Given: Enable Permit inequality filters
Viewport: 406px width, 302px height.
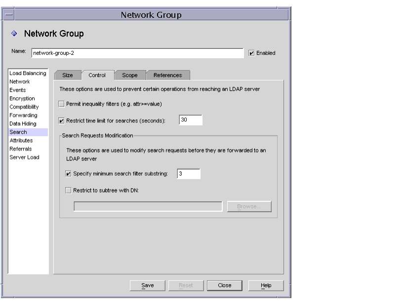Looking at the screenshot, I should pos(61,104).
